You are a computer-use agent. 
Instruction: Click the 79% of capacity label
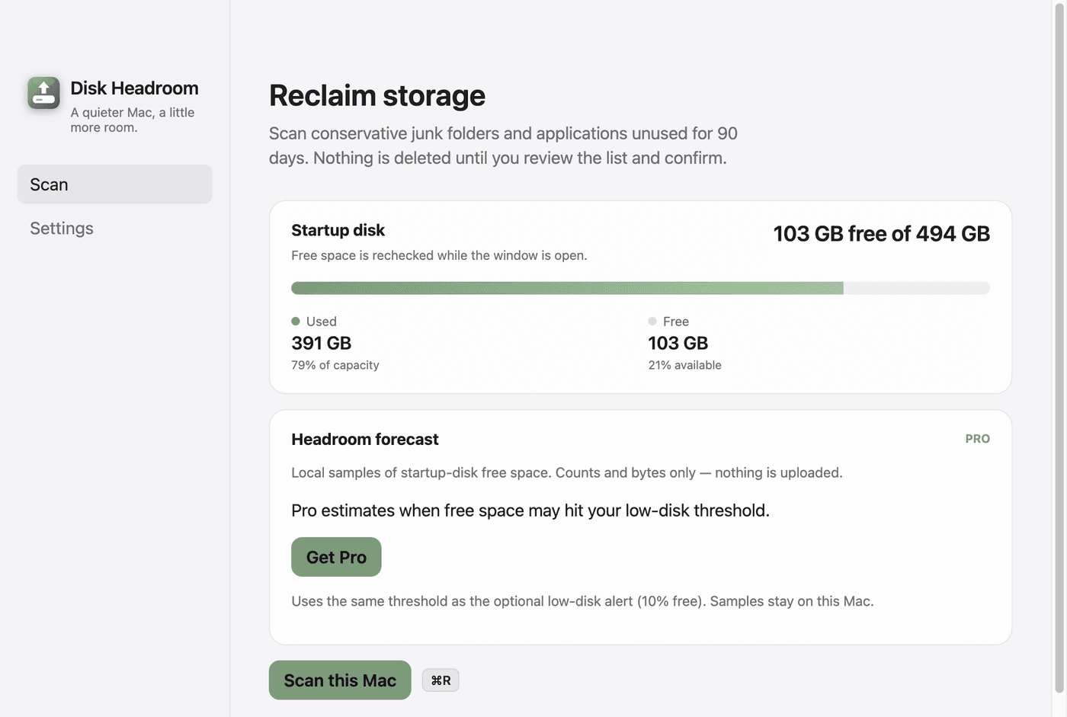click(335, 365)
